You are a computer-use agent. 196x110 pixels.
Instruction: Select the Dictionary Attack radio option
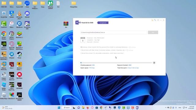[81, 47]
